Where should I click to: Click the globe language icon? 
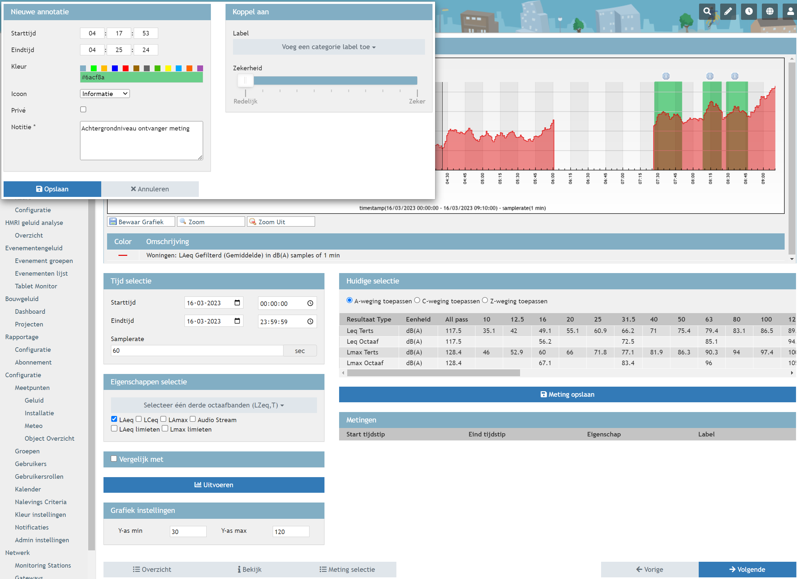point(770,12)
